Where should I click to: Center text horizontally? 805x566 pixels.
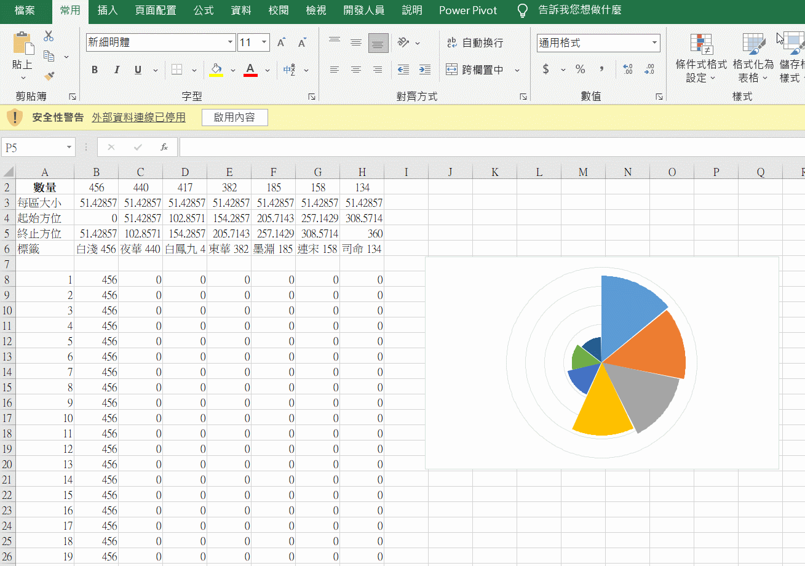tap(356, 70)
